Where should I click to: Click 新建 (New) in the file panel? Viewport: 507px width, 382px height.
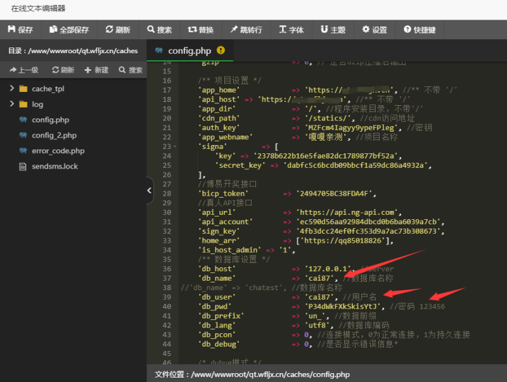point(96,70)
